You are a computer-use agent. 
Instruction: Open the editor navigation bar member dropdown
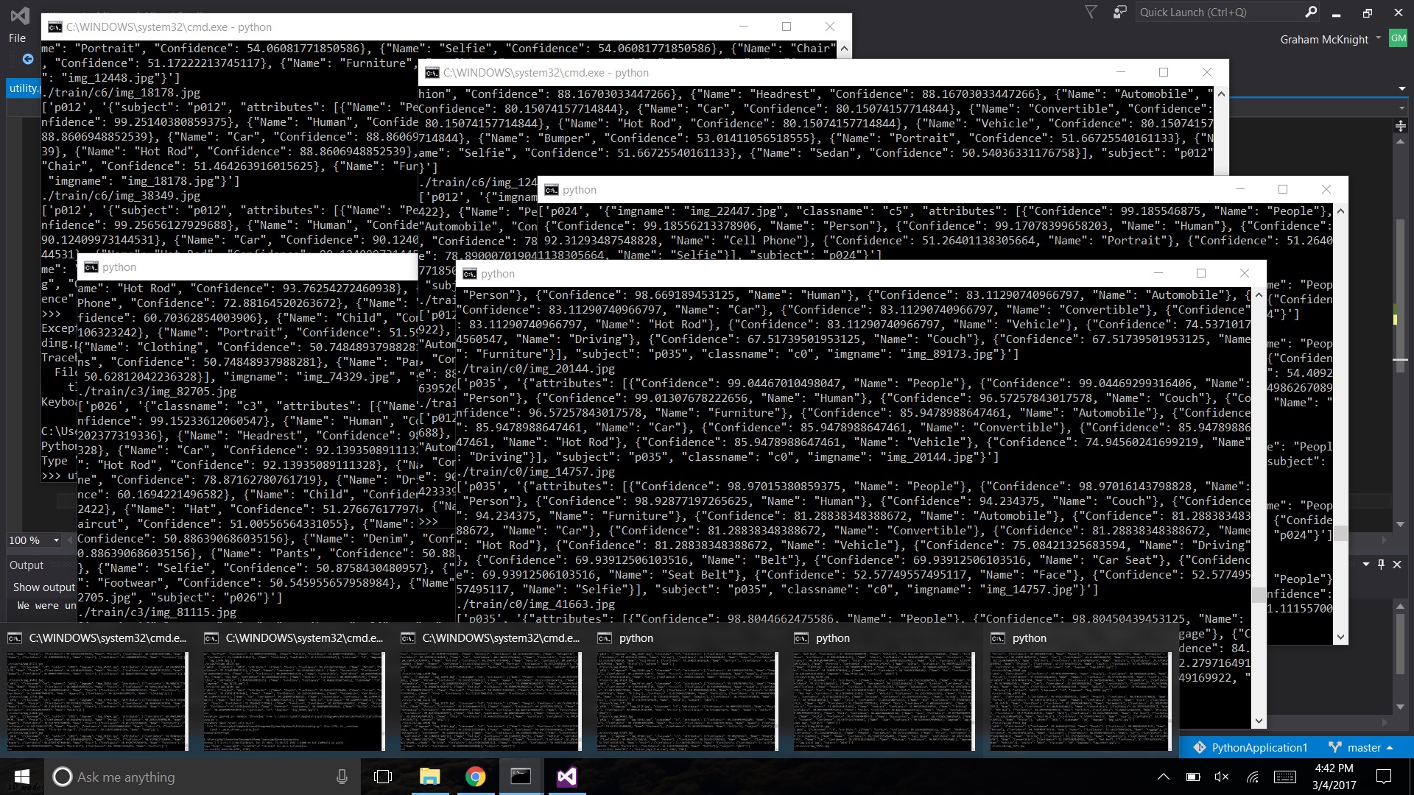pos(1401,108)
